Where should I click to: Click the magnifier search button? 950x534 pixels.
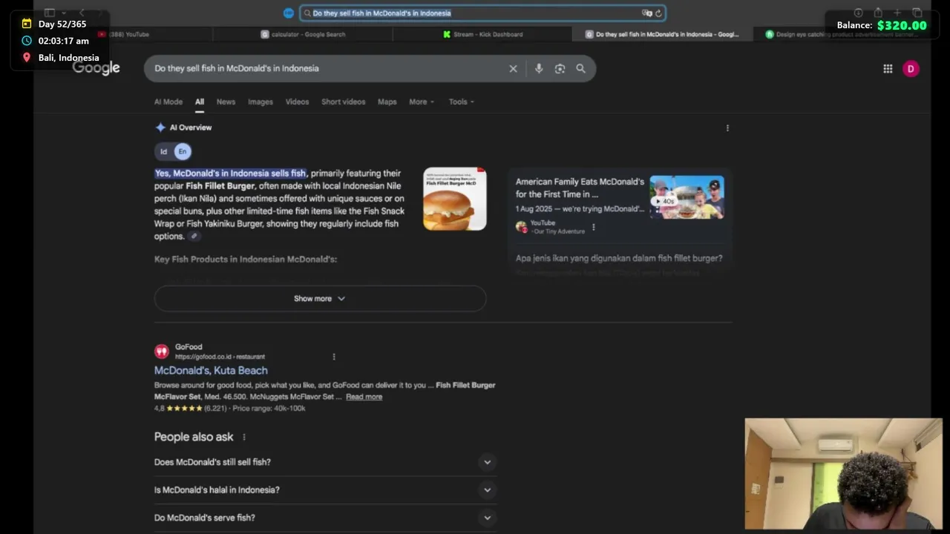(580, 68)
